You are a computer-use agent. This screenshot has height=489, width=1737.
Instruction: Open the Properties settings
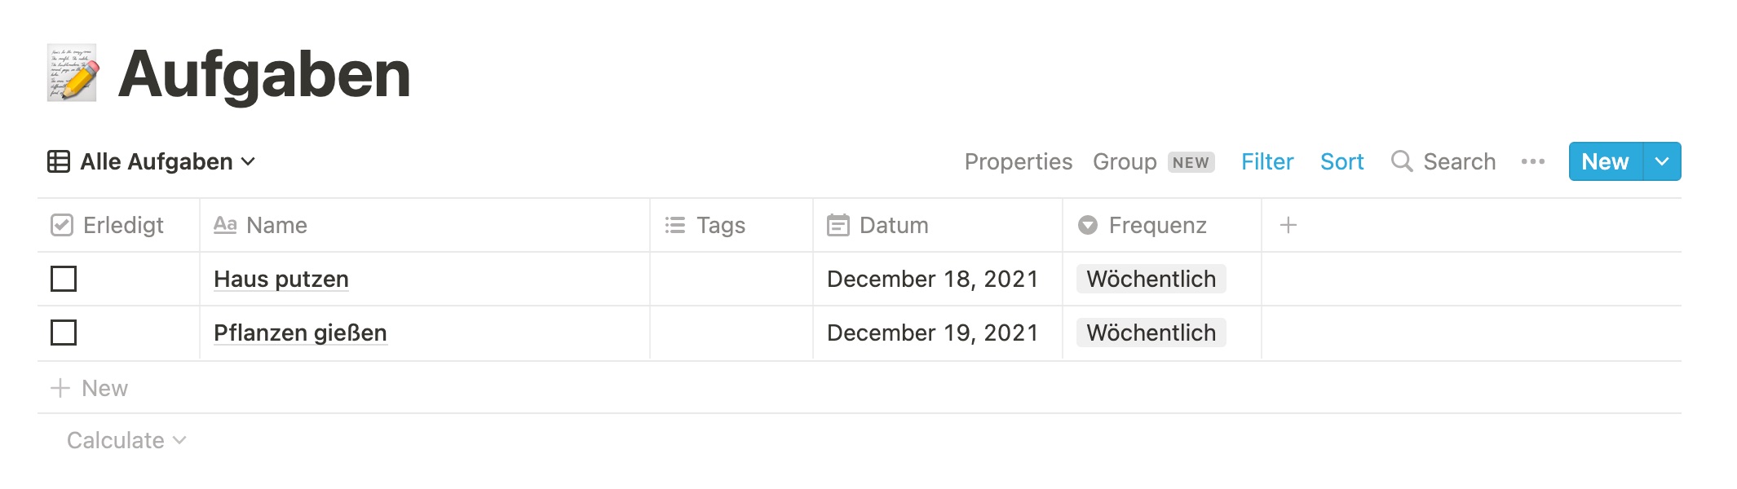[x=1018, y=161]
